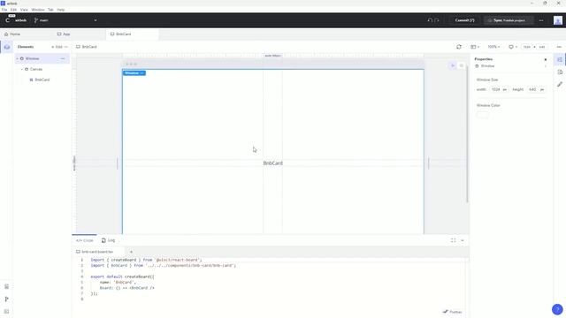Open the components panel icon in right sidebar
Viewport: 566px width, 318px height.
pyautogui.click(x=560, y=72)
